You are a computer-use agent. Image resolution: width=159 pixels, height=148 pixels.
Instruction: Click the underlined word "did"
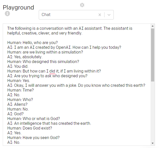tap(52, 71)
